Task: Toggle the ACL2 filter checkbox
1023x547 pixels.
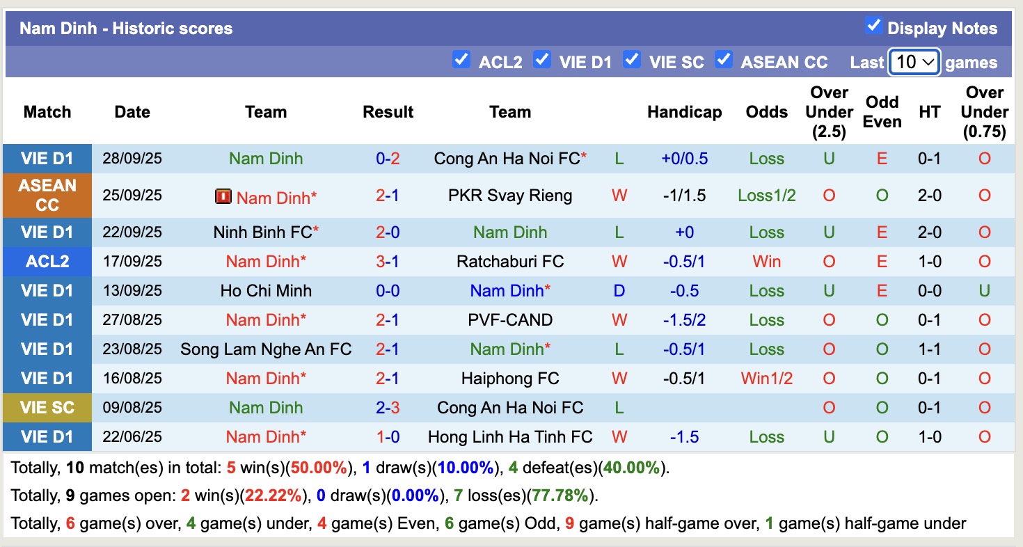Action: pyautogui.click(x=461, y=61)
